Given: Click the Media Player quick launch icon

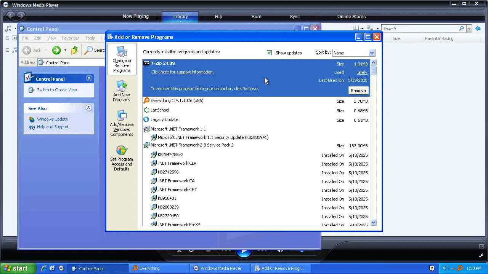Looking at the screenshot, I should 61,268.
